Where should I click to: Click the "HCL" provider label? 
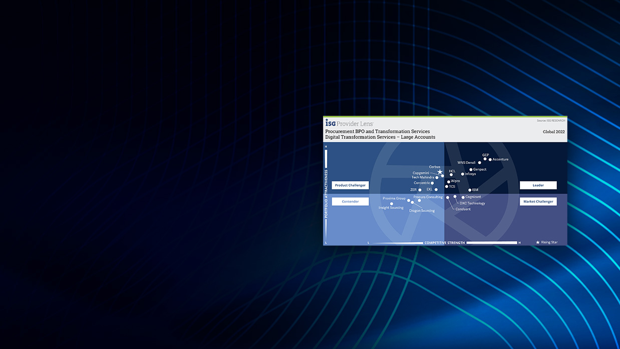pyautogui.click(x=452, y=171)
